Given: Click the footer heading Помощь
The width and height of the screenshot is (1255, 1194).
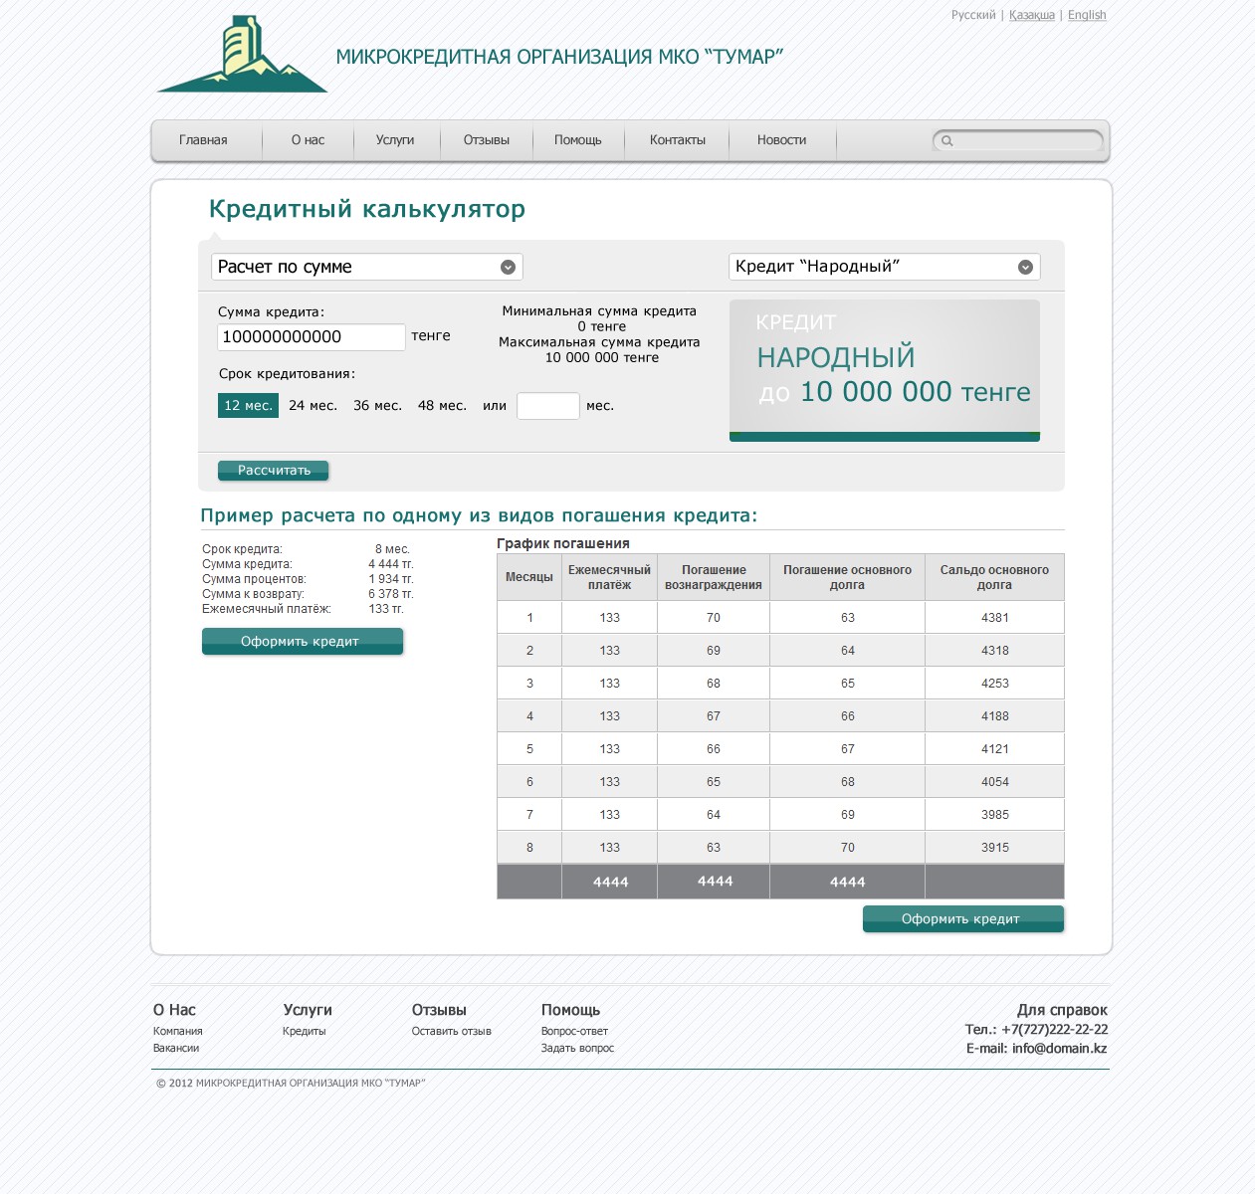Looking at the screenshot, I should [x=570, y=1010].
